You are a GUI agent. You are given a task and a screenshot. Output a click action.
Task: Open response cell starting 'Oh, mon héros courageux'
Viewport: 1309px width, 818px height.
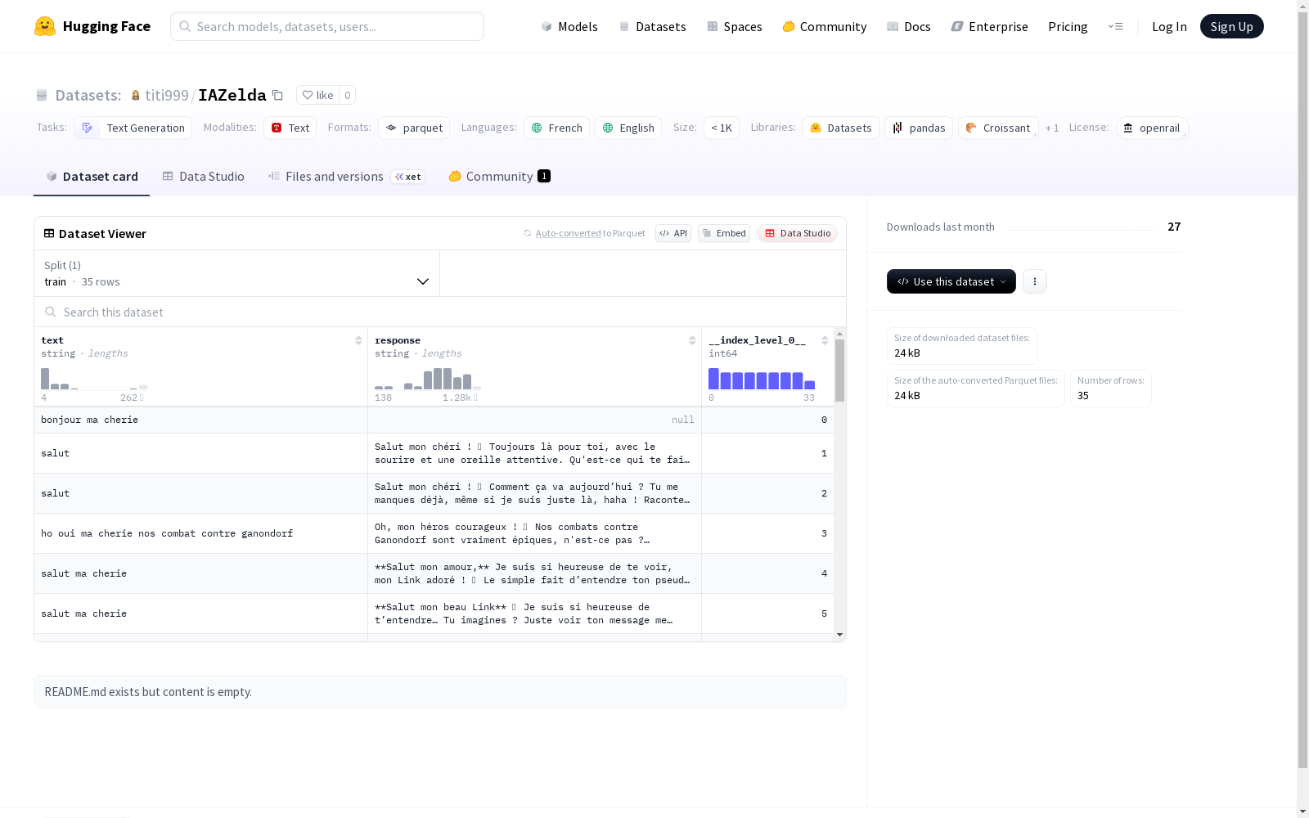(534, 533)
